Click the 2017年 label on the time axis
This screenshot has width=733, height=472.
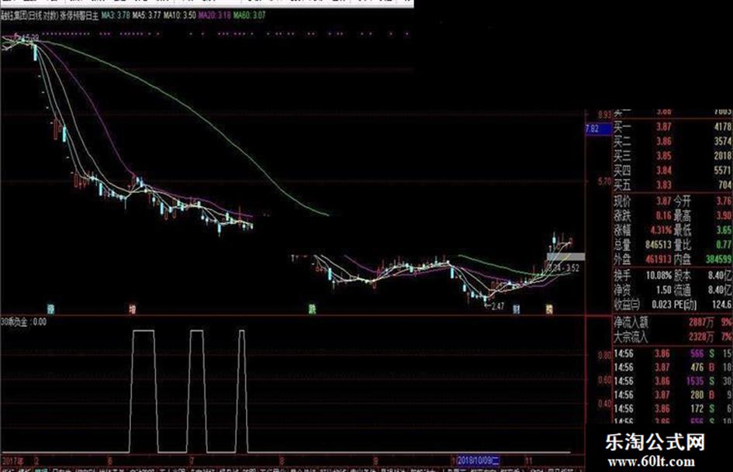12,461
